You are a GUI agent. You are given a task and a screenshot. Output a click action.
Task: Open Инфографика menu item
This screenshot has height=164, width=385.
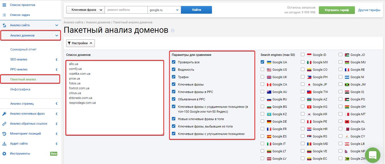pos(20,89)
